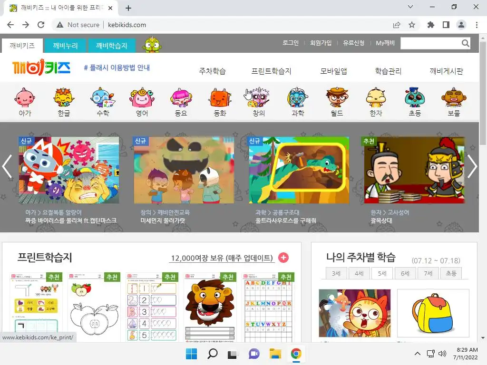Switch to 깨비학습지 tab

point(111,46)
